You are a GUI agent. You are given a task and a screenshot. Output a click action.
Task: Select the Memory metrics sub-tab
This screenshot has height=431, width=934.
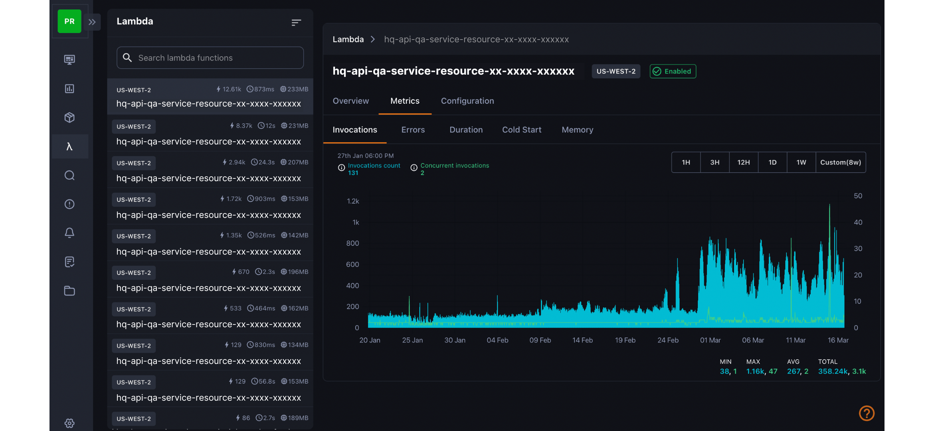click(578, 130)
